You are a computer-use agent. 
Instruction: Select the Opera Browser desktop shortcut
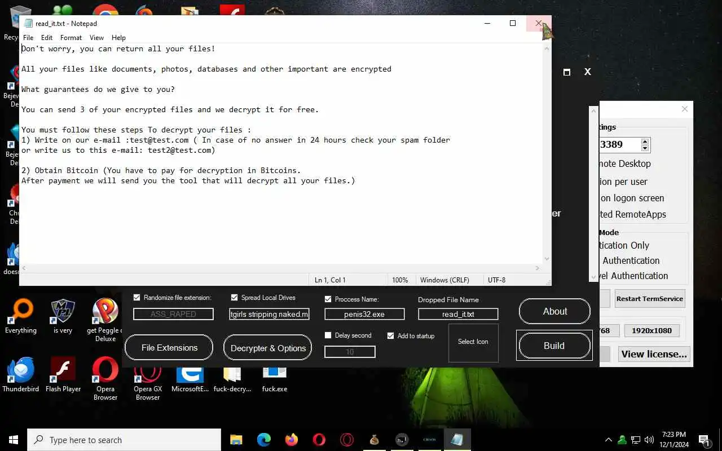click(105, 378)
